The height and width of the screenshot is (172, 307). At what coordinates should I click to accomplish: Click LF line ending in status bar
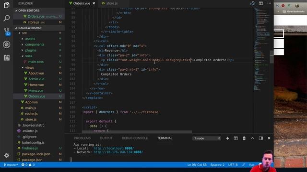pyautogui.click(x=243, y=165)
